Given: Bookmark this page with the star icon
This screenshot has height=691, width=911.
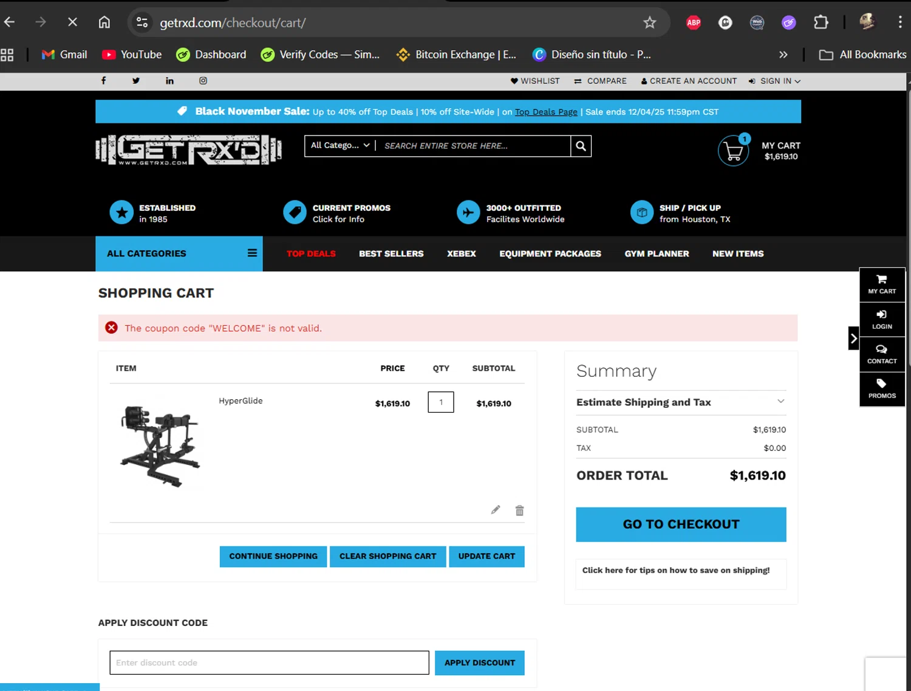Looking at the screenshot, I should click(x=650, y=22).
